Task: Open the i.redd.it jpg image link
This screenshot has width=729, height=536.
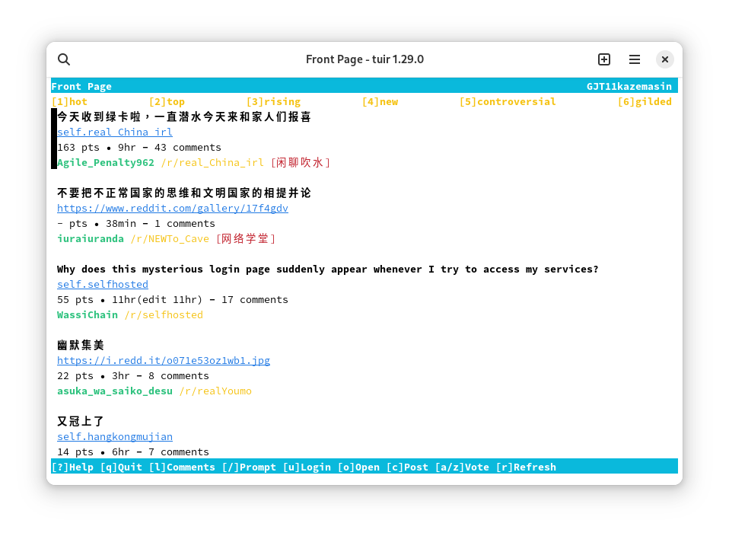Action: click(164, 361)
